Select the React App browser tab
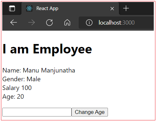 [70, 8]
